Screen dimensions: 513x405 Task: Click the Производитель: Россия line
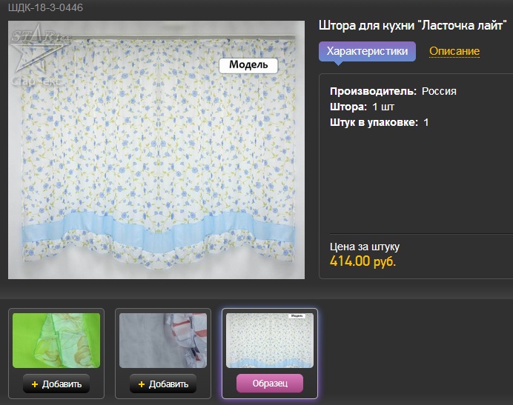393,91
